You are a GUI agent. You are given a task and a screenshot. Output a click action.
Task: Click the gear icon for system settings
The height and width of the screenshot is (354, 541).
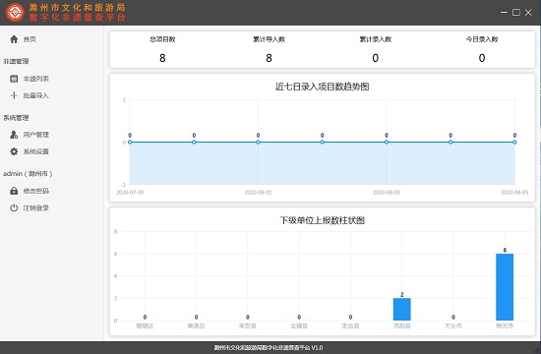(x=14, y=151)
